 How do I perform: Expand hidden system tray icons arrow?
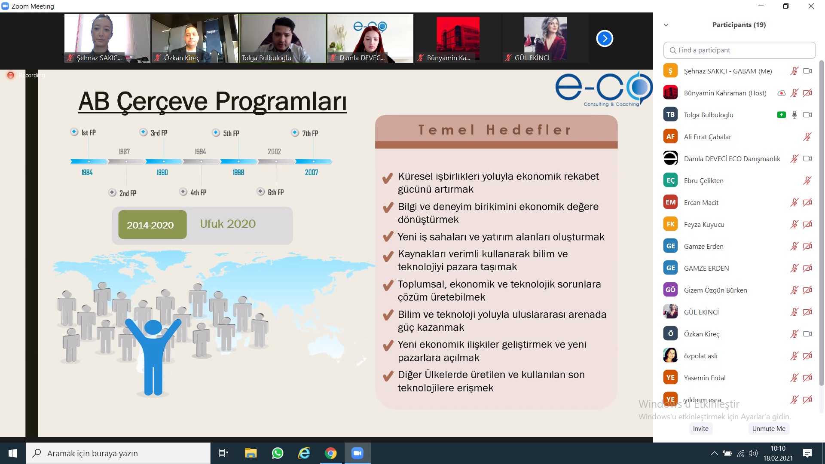pos(714,453)
